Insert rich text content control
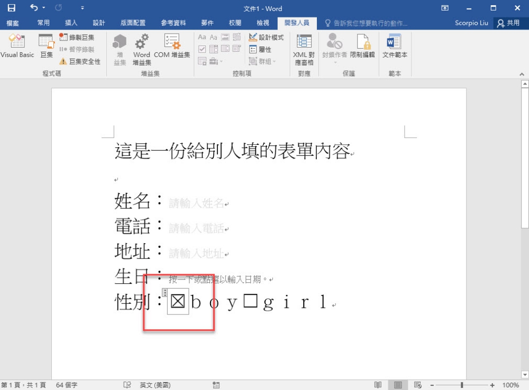 click(202, 37)
